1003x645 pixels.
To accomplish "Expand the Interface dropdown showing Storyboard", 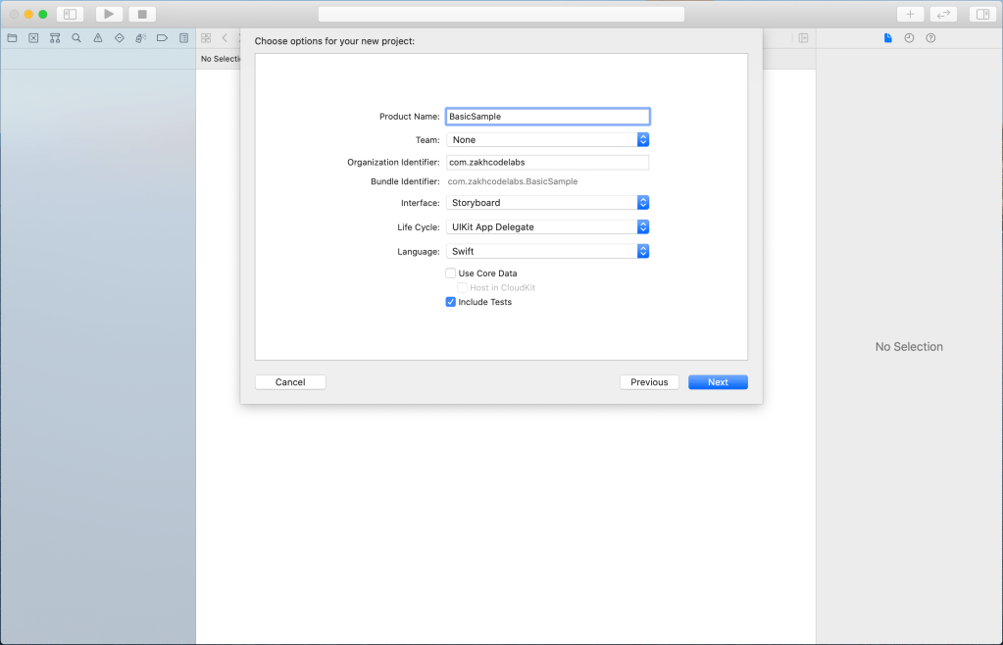I will point(547,203).
